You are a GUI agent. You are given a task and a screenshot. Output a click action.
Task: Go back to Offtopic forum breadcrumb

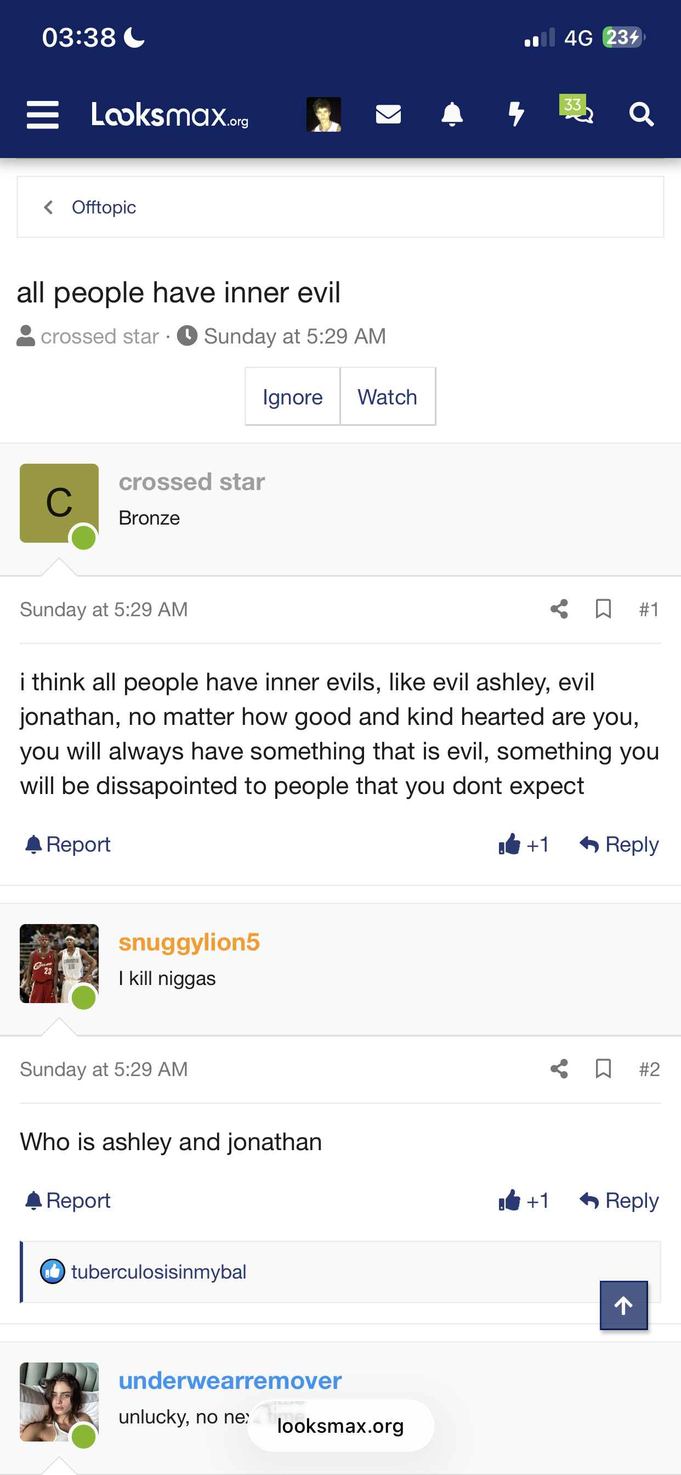[103, 207]
